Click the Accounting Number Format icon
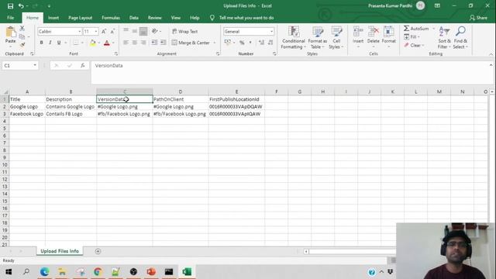 [227, 43]
